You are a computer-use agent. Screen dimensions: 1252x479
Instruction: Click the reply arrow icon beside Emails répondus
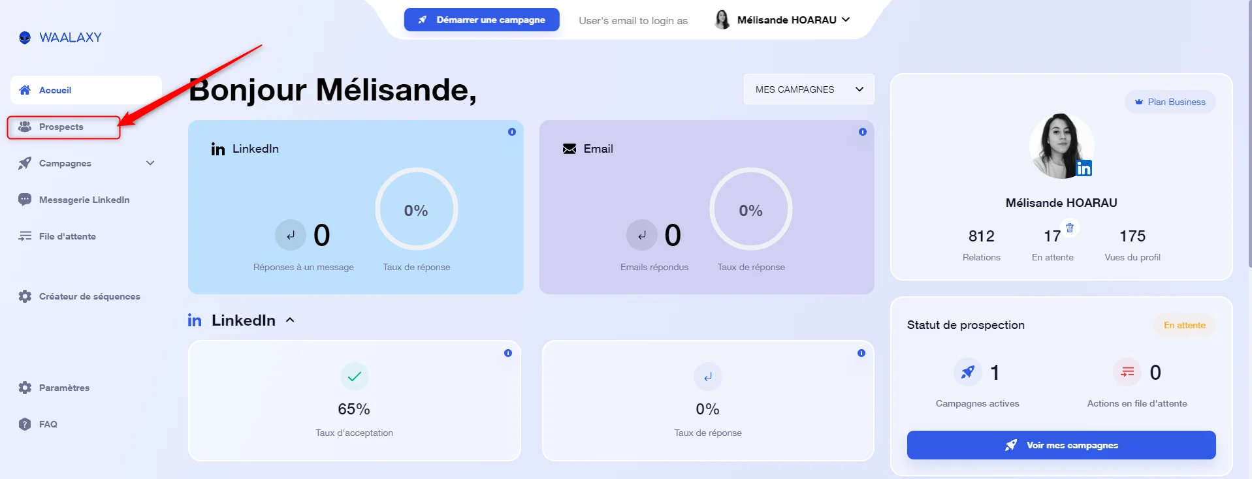[x=642, y=235]
